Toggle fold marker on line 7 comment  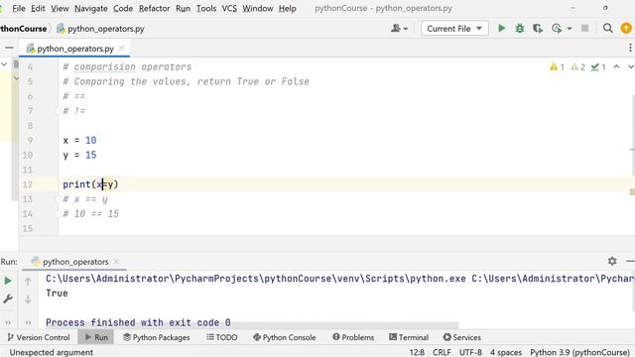pyautogui.click(x=58, y=111)
